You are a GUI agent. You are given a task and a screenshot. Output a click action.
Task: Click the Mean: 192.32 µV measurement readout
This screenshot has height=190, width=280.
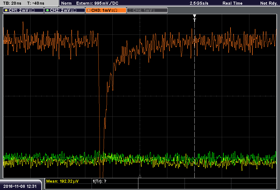click(62, 181)
